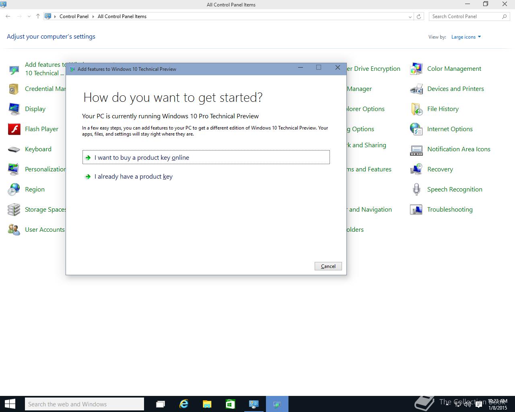Click the Up arrow to parent folder
This screenshot has height=412, width=515.
(x=38, y=16)
